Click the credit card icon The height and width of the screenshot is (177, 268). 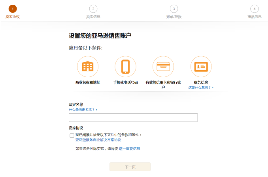click(x=163, y=67)
